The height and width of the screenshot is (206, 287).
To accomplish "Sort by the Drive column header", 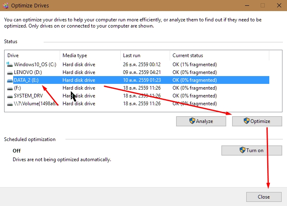I will click(32, 56).
